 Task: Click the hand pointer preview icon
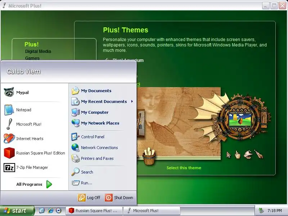coord(238,155)
